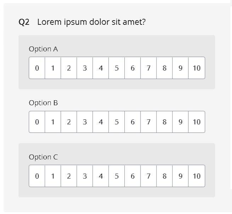232x214 pixels.
Task: Set Option C rating to 7
Action: 148,176
